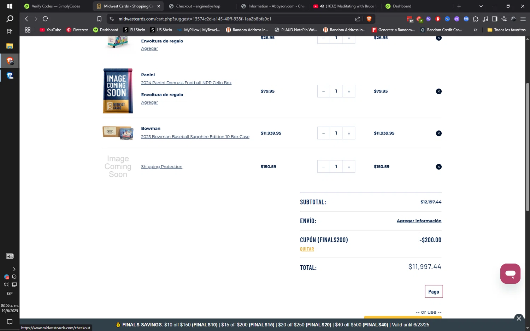Open site information icon in address bar
The image size is (530, 331).
[112, 19]
